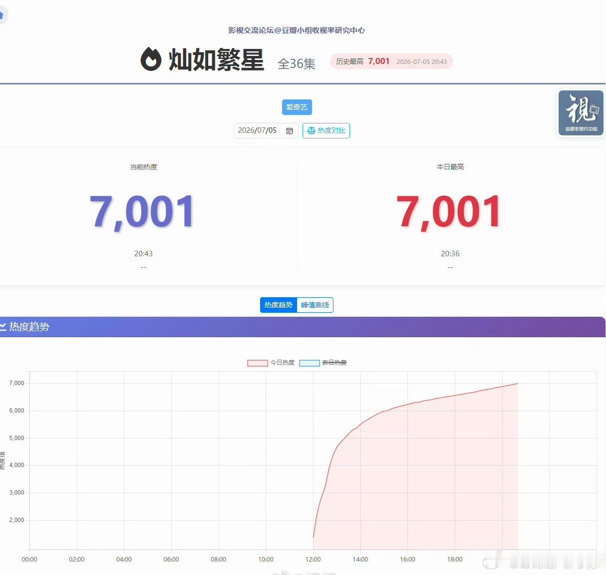Viewport: 606px width, 575px height.
Task: Click the 20:43 timestamp under current heat
Action: click(x=143, y=254)
